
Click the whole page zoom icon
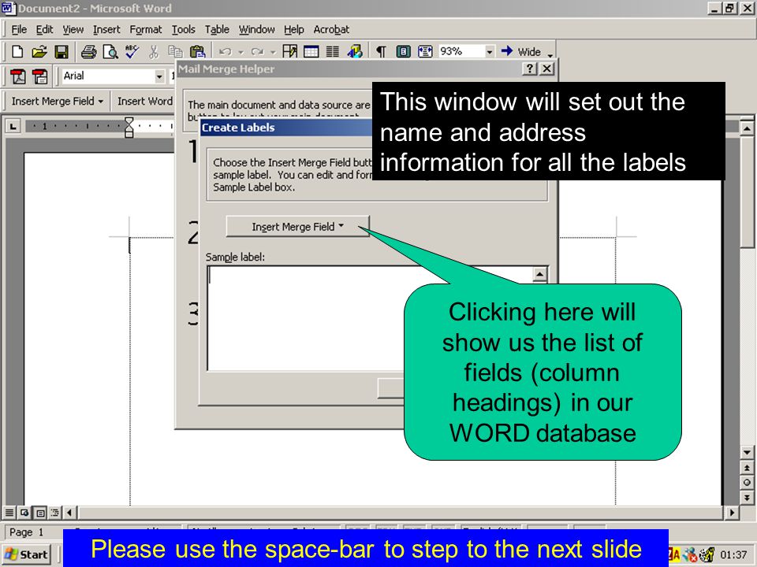403,52
